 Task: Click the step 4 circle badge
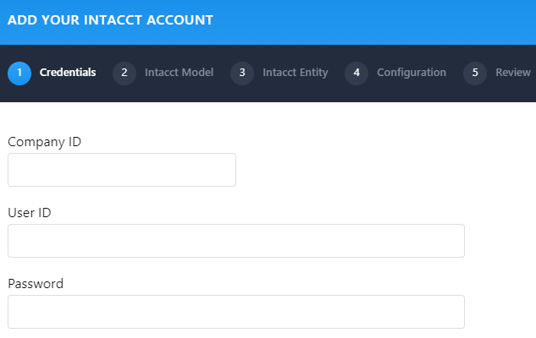pyautogui.click(x=356, y=73)
